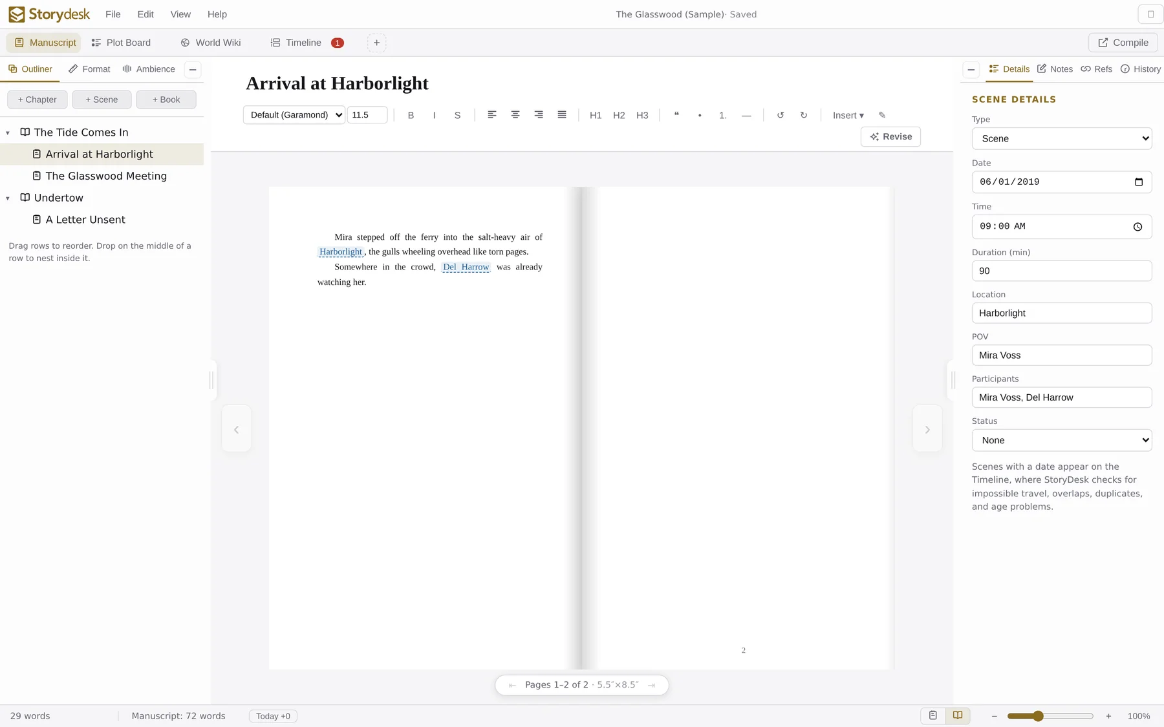Insert a bulleted list
The height and width of the screenshot is (727, 1164).
point(700,115)
